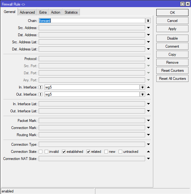Click the Chain input field with forward
This screenshot has width=191, height=194.
click(92, 21)
